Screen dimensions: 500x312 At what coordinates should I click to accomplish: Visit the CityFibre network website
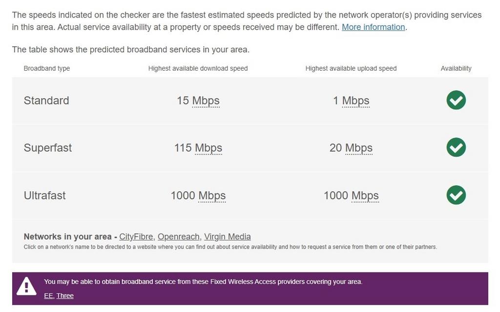(x=136, y=236)
